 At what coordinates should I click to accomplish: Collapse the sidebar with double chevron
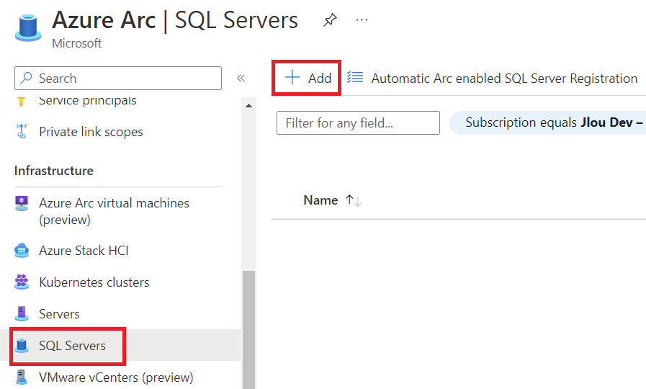241,78
